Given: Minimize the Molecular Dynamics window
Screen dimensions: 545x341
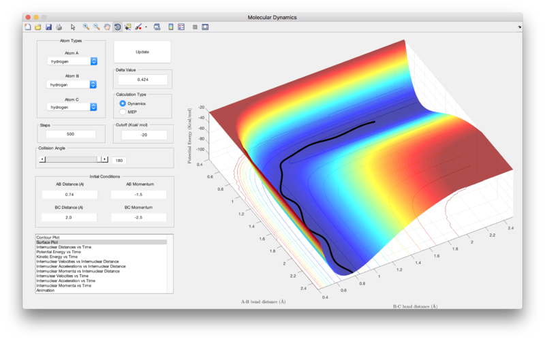Looking at the screenshot, I should (36, 17).
